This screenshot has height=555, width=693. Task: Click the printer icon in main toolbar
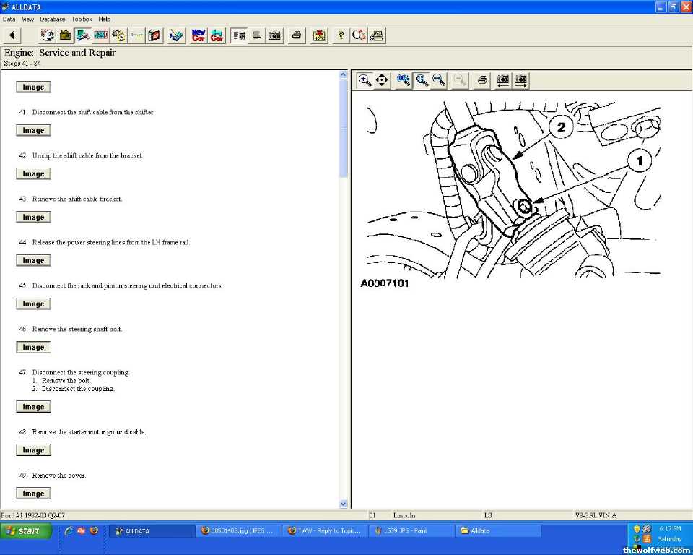296,35
